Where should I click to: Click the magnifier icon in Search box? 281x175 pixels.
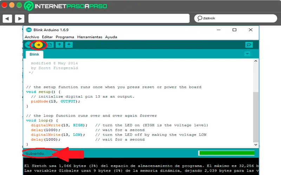pos(200,18)
